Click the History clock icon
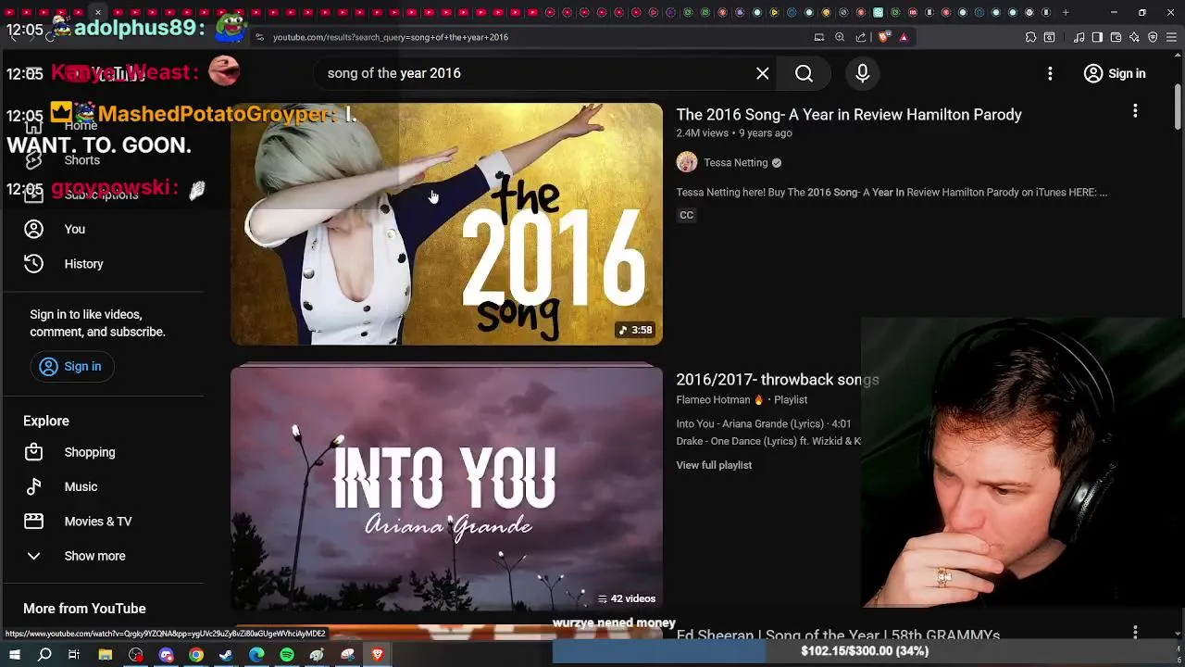This screenshot has width=1185, height=667. (x=33, y=264)
